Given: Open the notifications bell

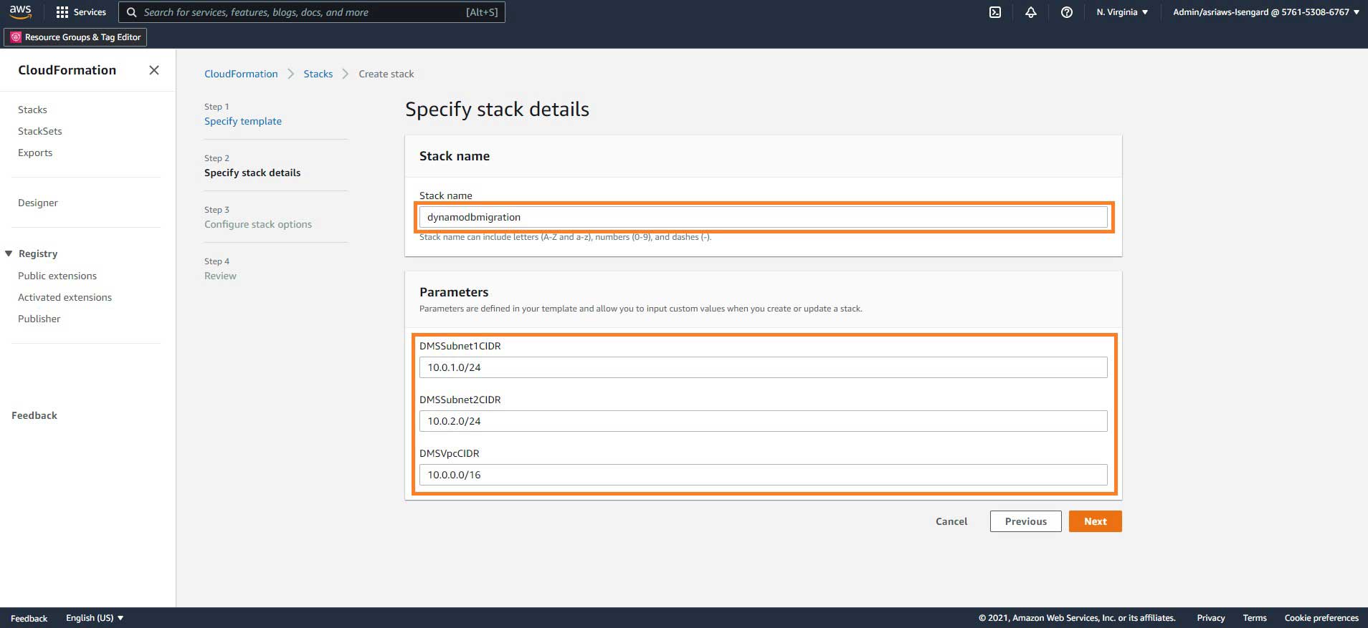Looking at the screenshot, I should pyautogui.click(x=1031, y=12).
